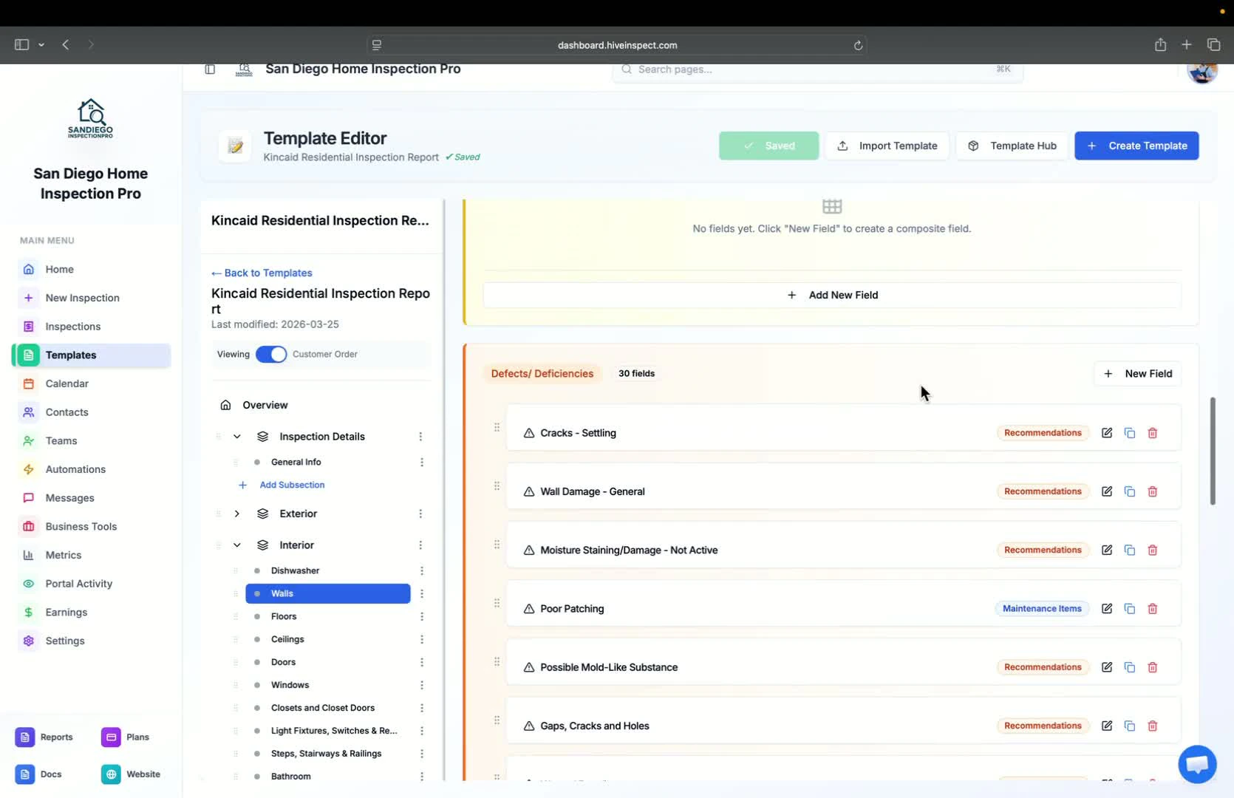Delete the Wall Damage - General field
Viewport: 1234px width, 798px height.
1153,491
